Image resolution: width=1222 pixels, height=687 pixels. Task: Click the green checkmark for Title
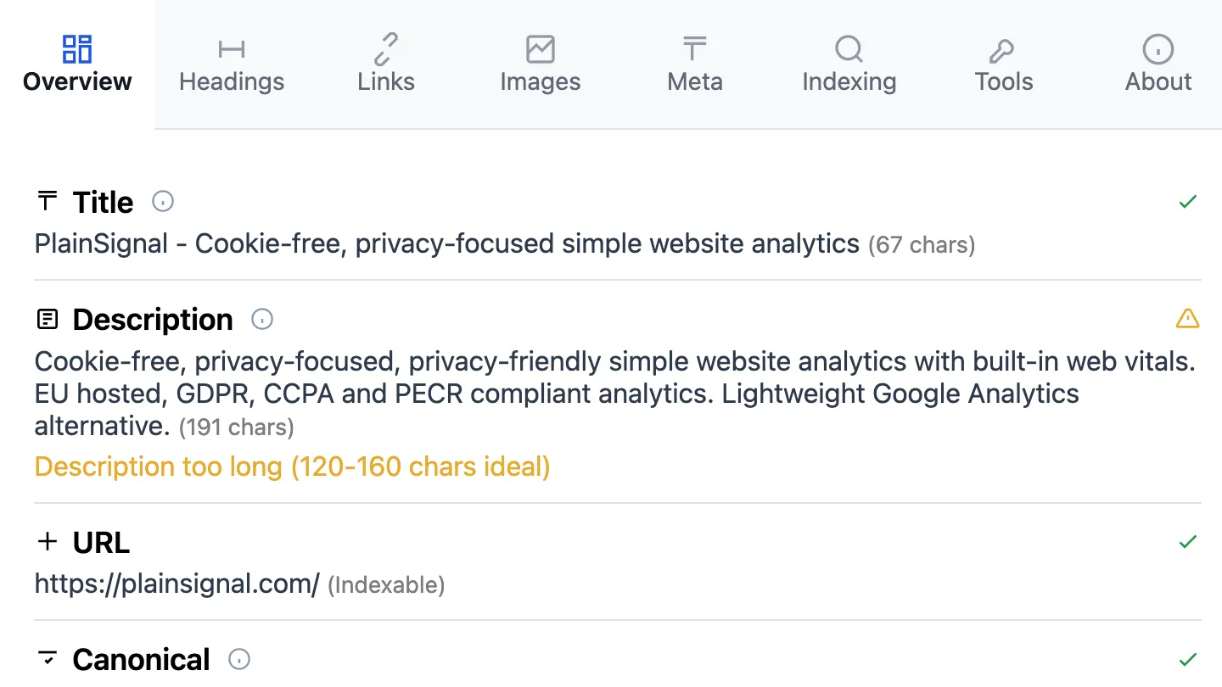(1188, 202)
